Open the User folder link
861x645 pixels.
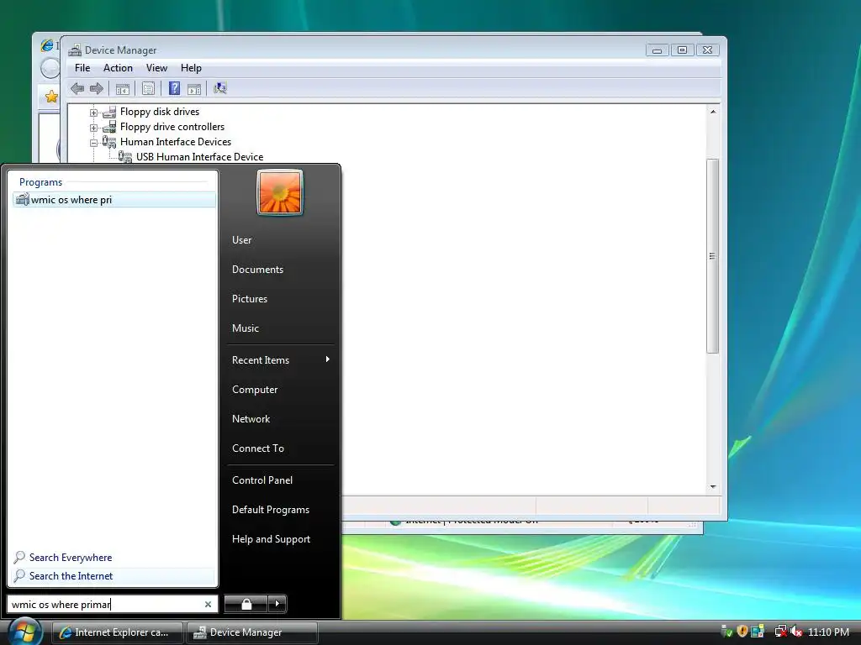coord(241,240)
